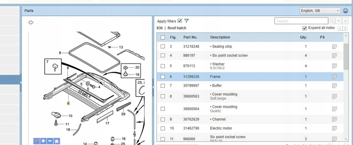Go to next note arrow
353x145 pixels.
click(x=345, y=28)
